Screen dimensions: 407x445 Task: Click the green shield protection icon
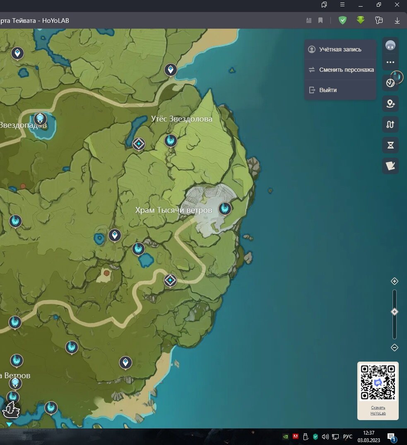(x=343, y=20)
